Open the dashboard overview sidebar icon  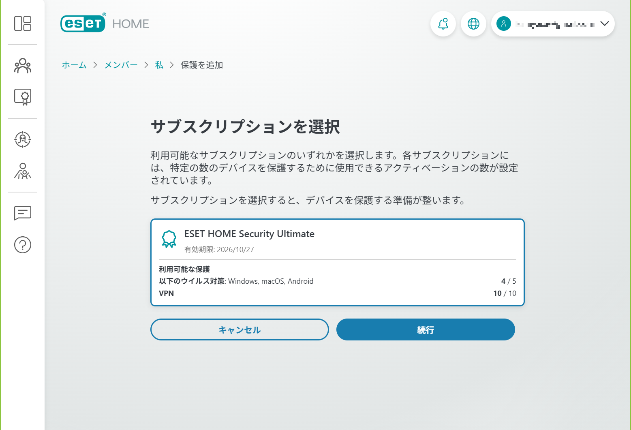click(x=23, y=24)
